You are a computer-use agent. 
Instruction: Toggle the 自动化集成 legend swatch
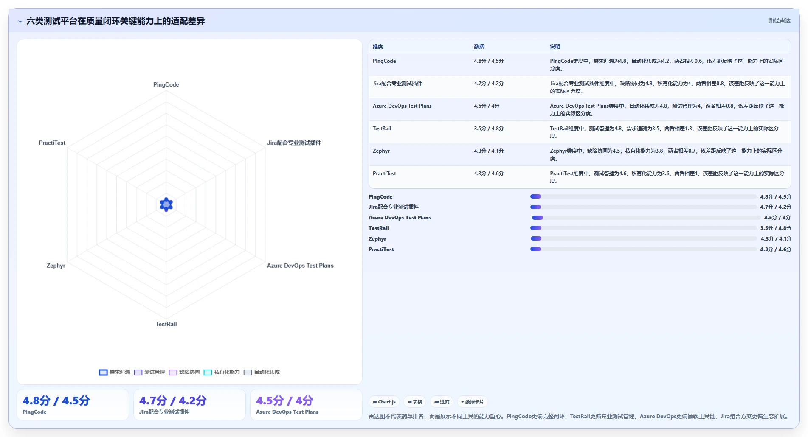pos(248,372)
